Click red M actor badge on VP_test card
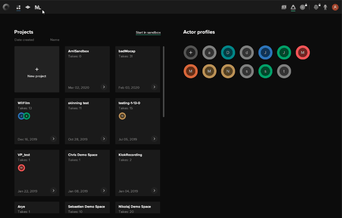The height and width of the screenshot is (218, 342). pyautogui.click(x=21, y=168)
